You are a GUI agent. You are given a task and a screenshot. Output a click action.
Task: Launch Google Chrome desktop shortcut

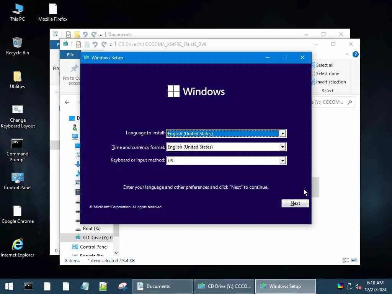(18, 215)
